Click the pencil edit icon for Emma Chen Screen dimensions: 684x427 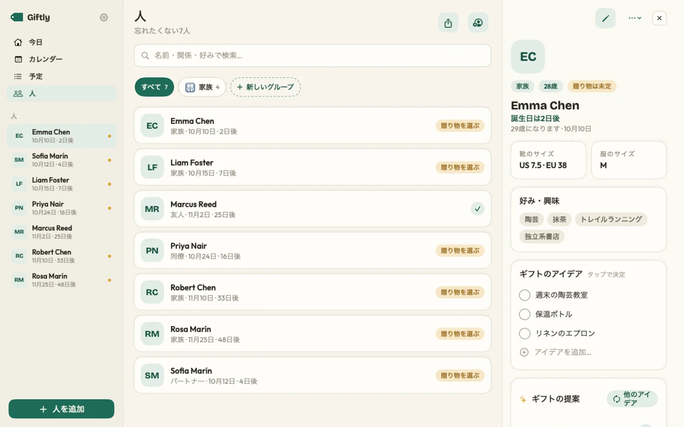point(605,18)
